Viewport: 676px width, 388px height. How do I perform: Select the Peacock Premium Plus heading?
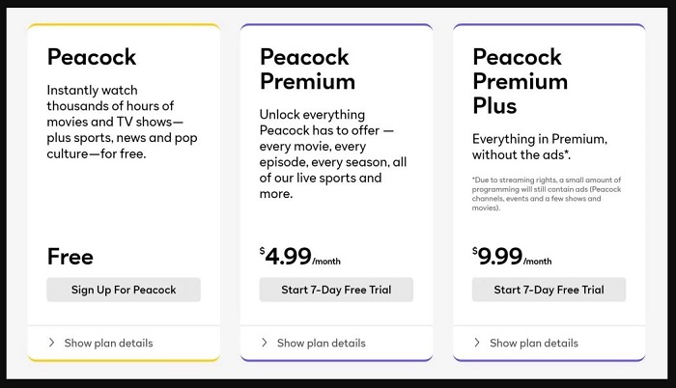tap(521, 81)
